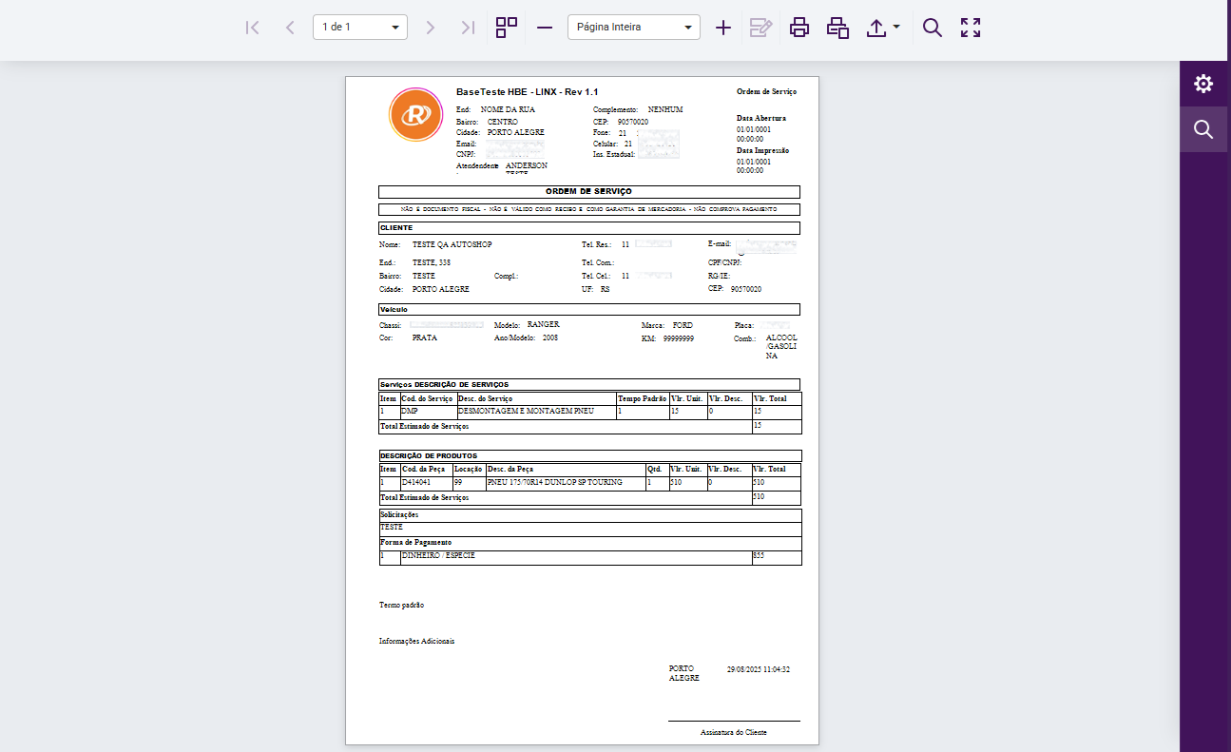1231x752 pixels.
Task: Click the 'BaseTeste HBE - LINX - Rev 1.1' title
Action: pos(528,91)
